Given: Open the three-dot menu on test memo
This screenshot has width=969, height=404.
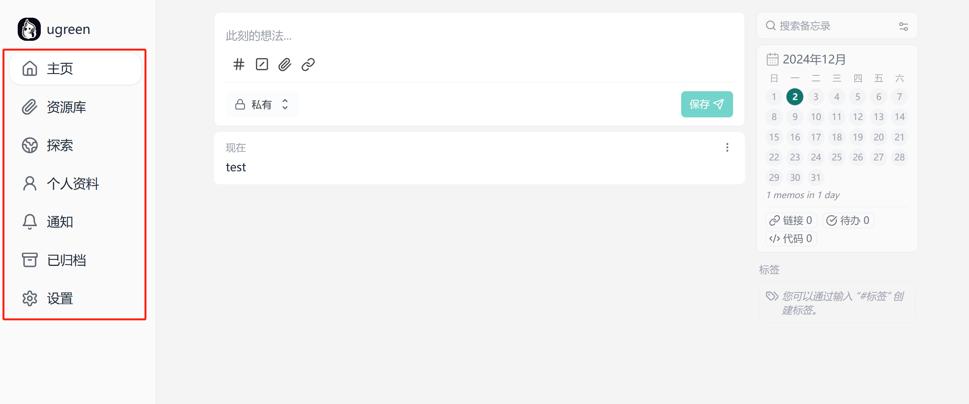Looking at the screenshot, I should [x=727, y=148].
